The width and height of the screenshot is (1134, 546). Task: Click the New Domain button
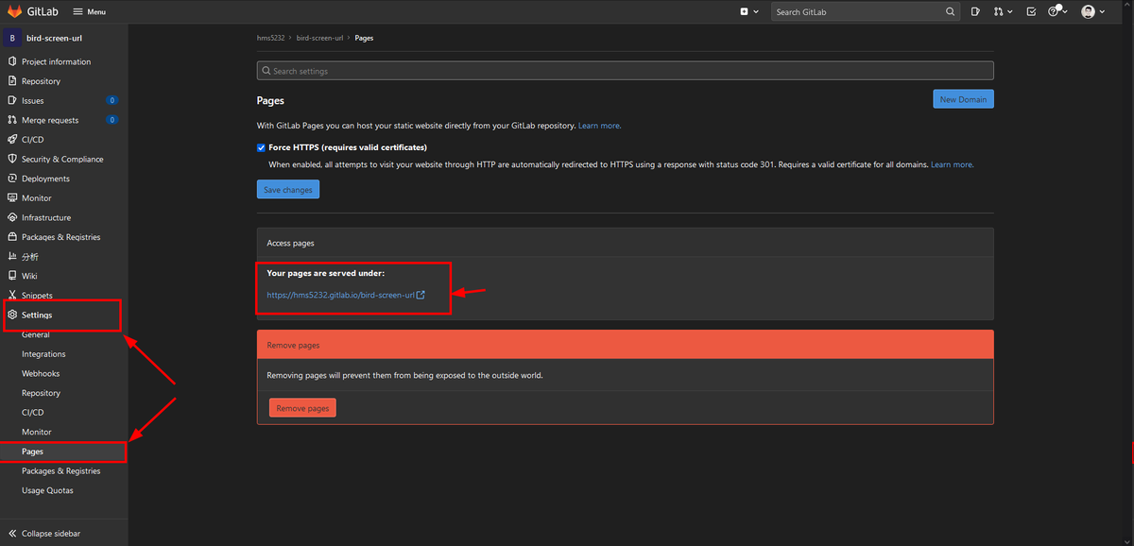[x=962, y=99]
